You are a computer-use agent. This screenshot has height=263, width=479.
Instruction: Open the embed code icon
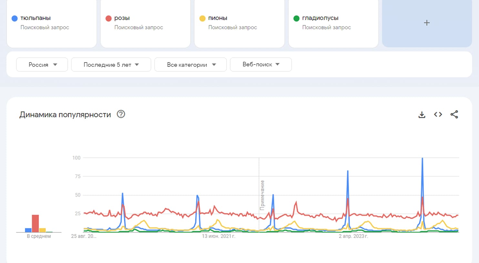438,114
